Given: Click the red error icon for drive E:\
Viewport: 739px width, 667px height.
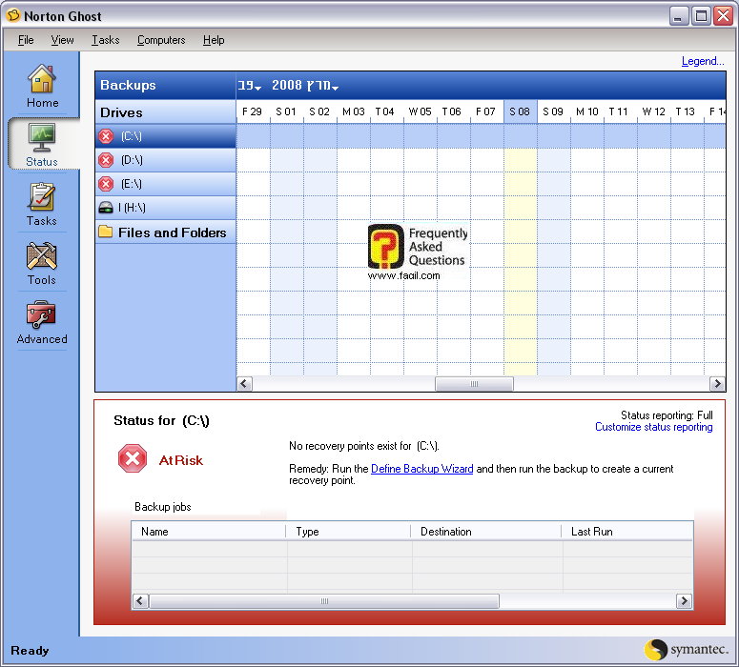Looking at the screenshot, I should [107, 184].
